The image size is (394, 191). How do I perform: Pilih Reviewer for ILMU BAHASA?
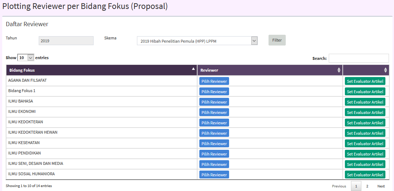coord(214,102)
